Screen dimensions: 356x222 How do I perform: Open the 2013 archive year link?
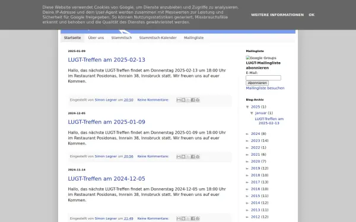pos(255,210)
